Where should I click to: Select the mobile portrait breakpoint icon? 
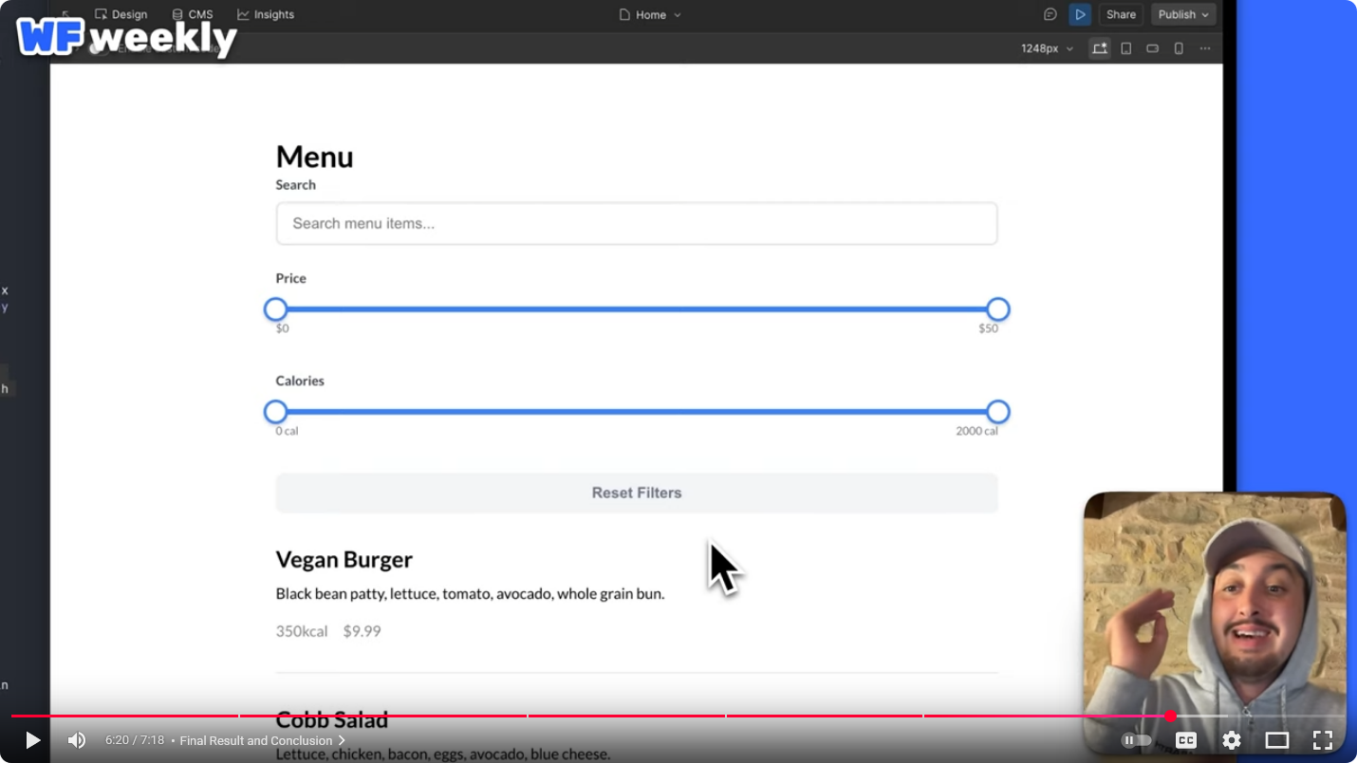1179,48
